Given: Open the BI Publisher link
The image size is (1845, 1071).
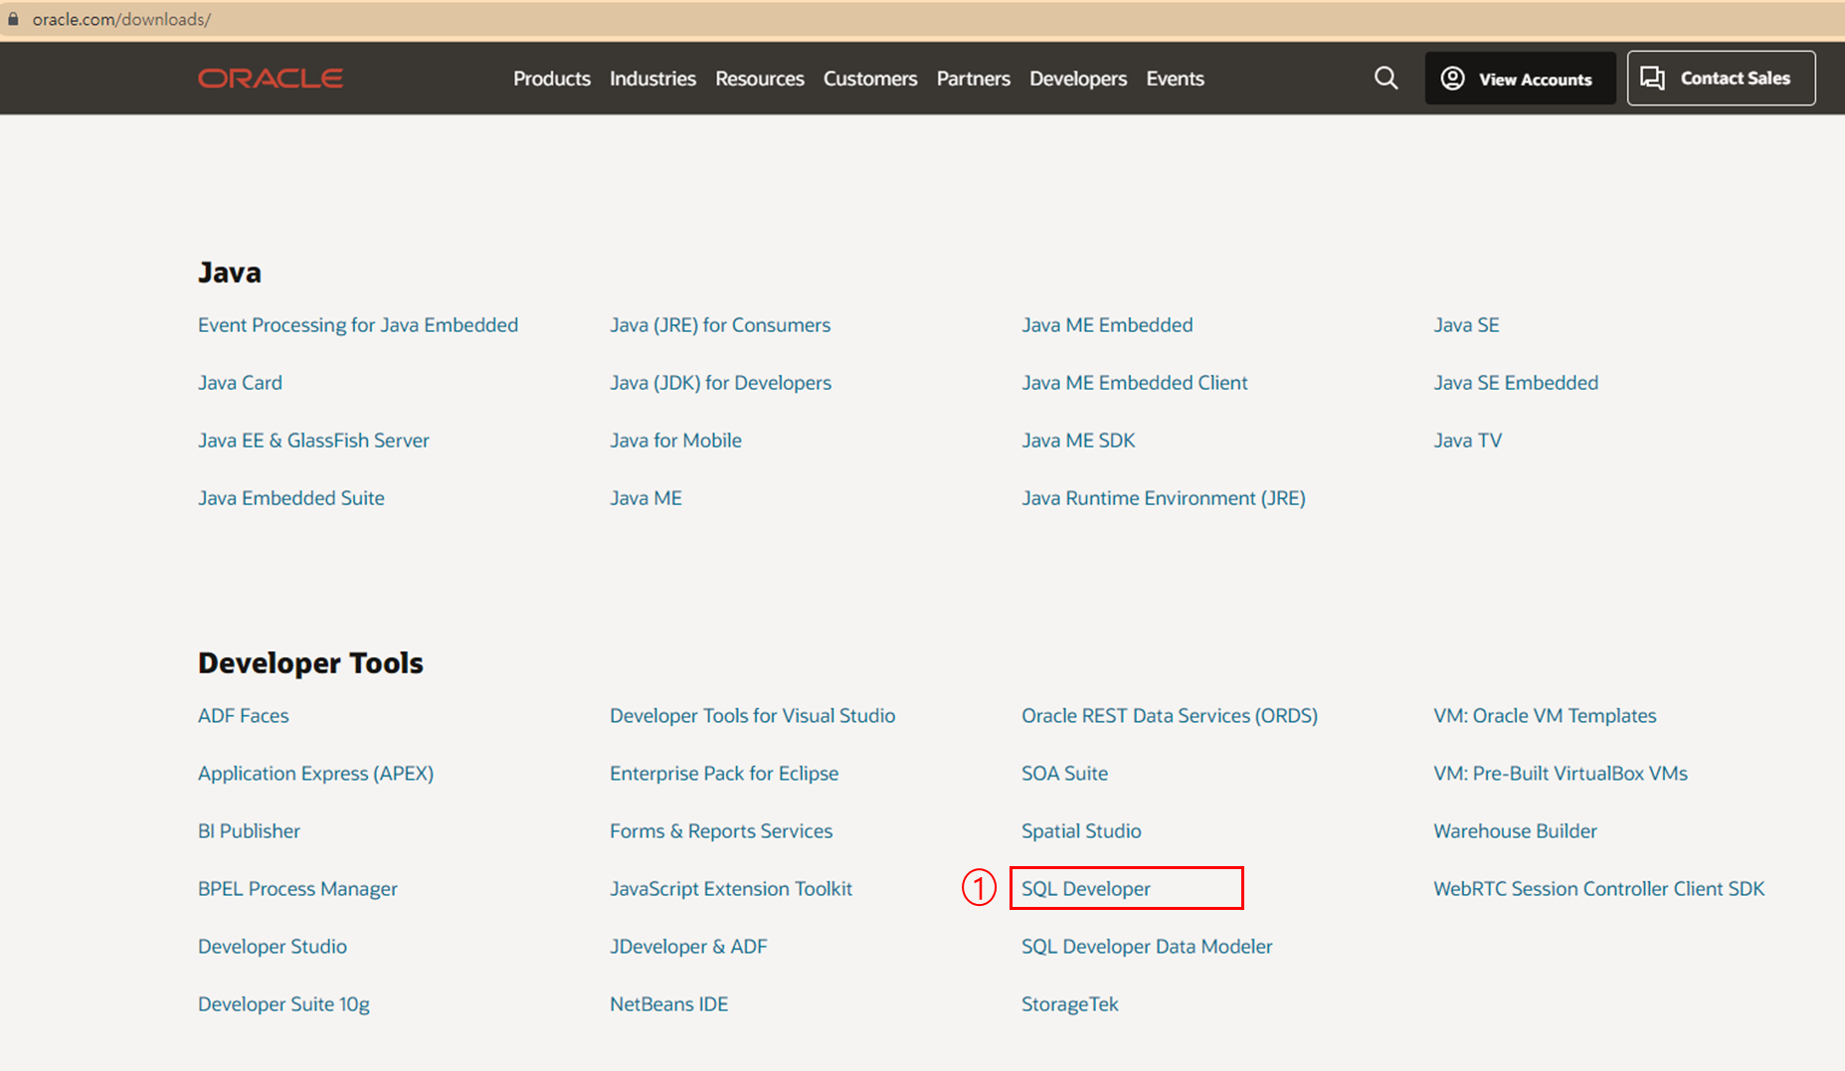Looking at the screenshot, I should [249, 831].
